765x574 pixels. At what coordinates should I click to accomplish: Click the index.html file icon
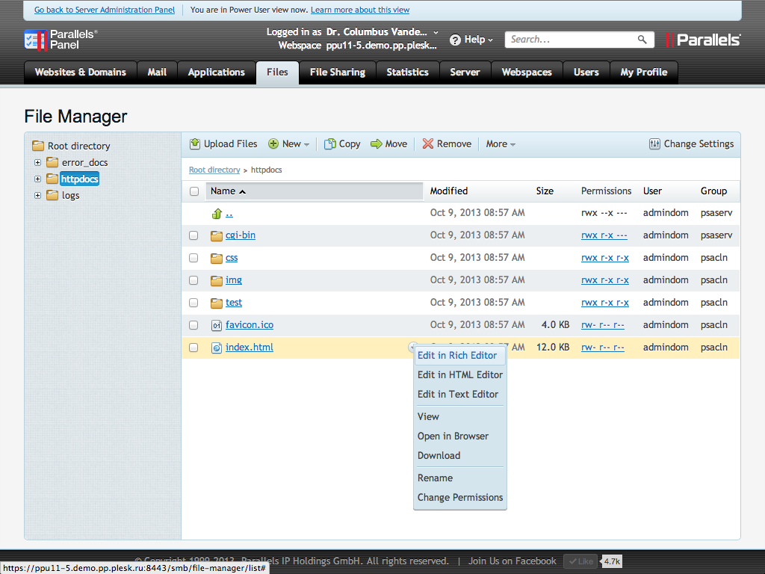[217, 348]
